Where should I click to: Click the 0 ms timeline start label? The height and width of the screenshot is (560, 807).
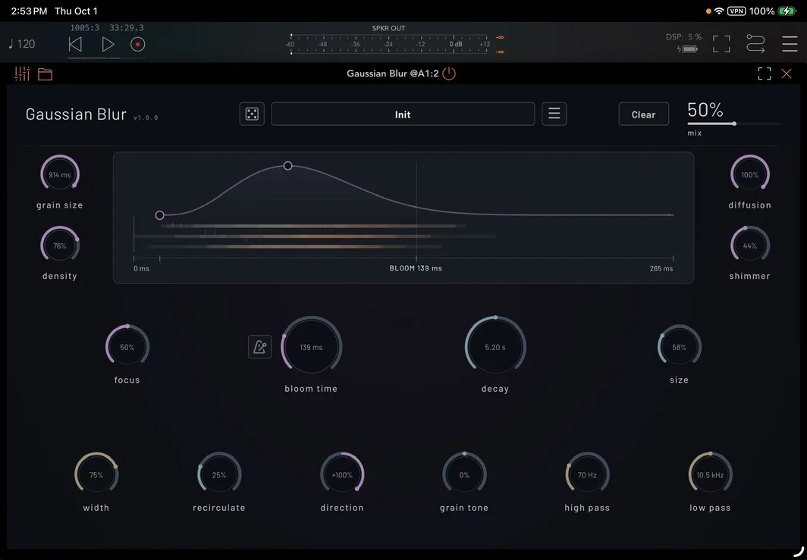(x=141, y=268)
